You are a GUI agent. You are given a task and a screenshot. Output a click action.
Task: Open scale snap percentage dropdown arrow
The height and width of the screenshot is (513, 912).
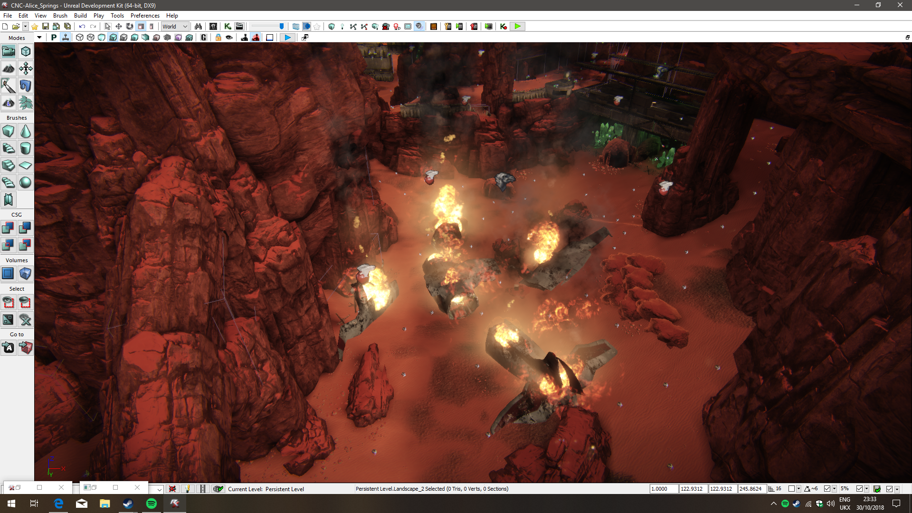pyautogui.click(x=867, y=489)
